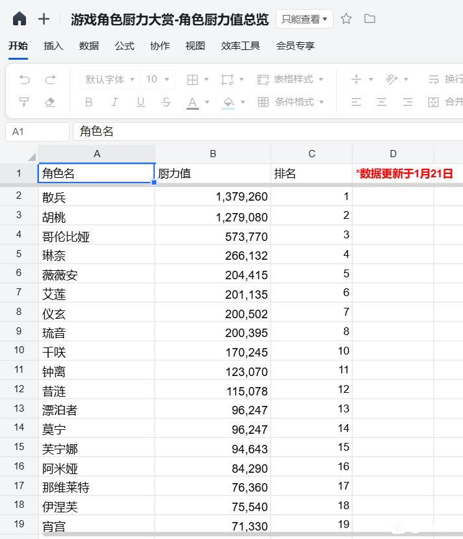This screenshot has height=539, width=463.
Task: Expand the 默认字体 font dropdown
Action: pos(110,79)
